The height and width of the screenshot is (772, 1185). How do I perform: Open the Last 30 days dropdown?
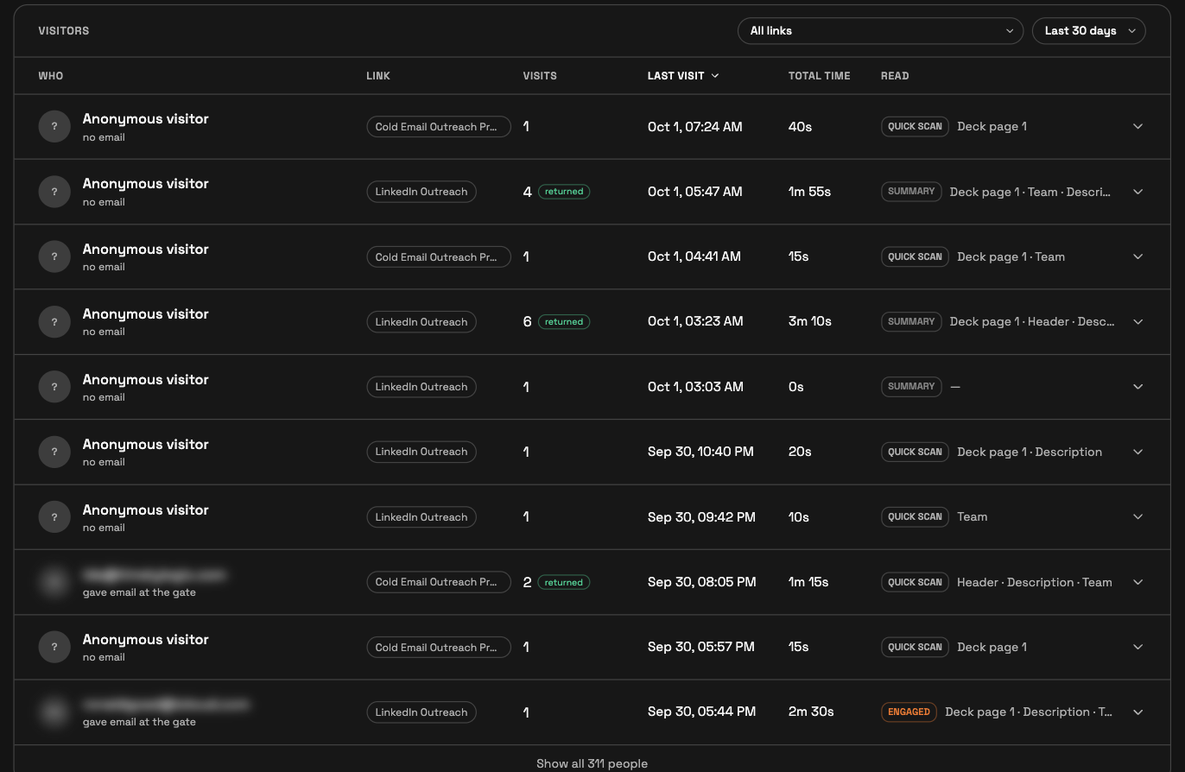coord(1088,31)
